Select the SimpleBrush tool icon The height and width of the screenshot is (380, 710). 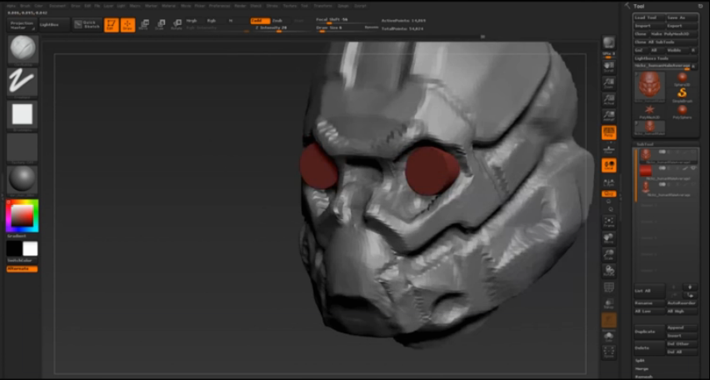(682, 95)
